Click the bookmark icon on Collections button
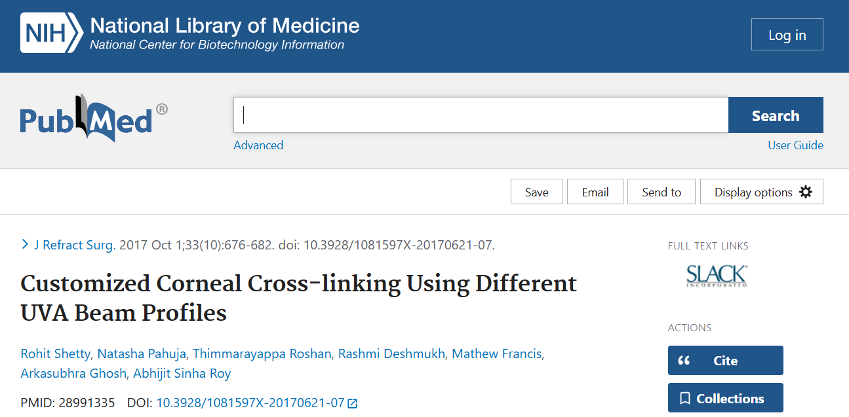The height and width of the screenshot is (417, 849). (684, 397)
